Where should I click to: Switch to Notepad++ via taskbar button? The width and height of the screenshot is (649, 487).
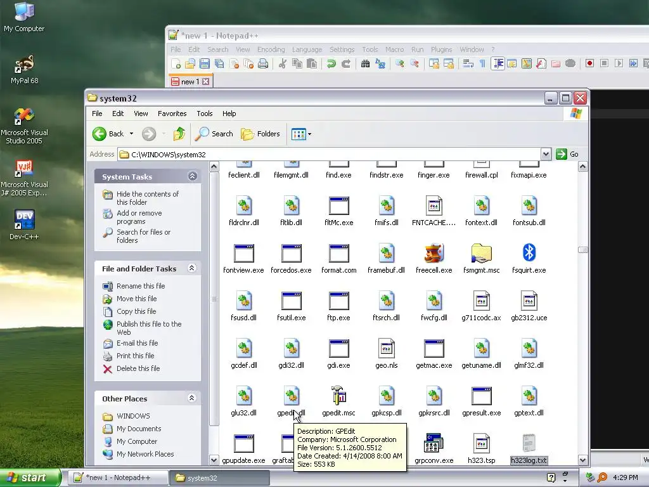(x=117, y=477)
